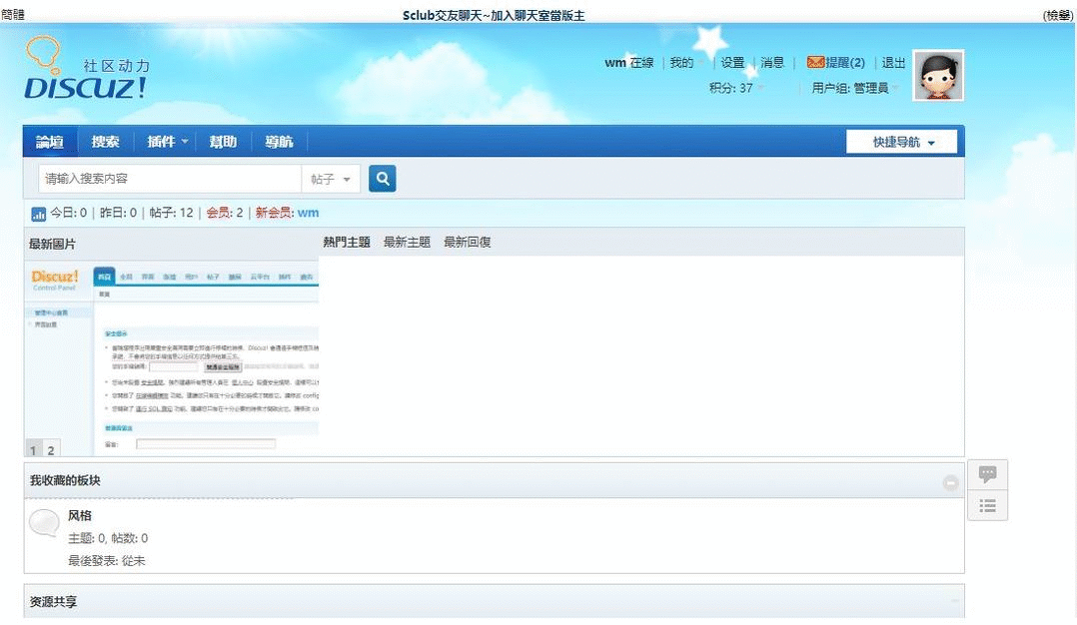Collapse the 资源共享 section
The height and width of the screenshot is (625, 1077).
955,601
